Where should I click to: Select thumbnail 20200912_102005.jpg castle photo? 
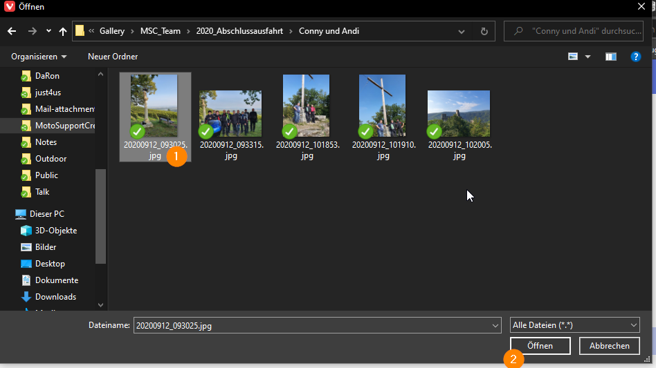click(459, 113)
